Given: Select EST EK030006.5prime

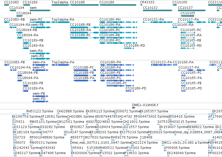Looking at the screenshot, I should point(85,153).
